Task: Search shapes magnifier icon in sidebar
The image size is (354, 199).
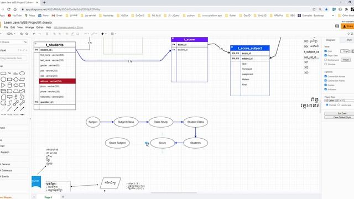Action: pos(25,42)
